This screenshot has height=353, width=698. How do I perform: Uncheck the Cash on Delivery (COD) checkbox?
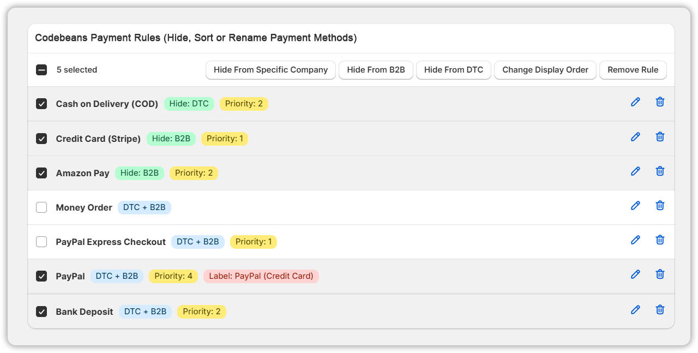click(41, 104)
